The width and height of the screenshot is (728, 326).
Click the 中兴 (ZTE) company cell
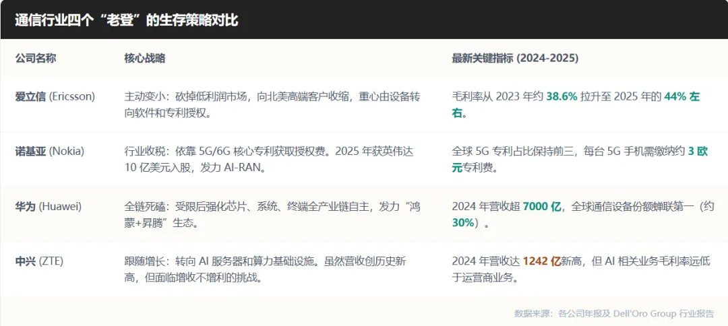click(x=39, y=261)
